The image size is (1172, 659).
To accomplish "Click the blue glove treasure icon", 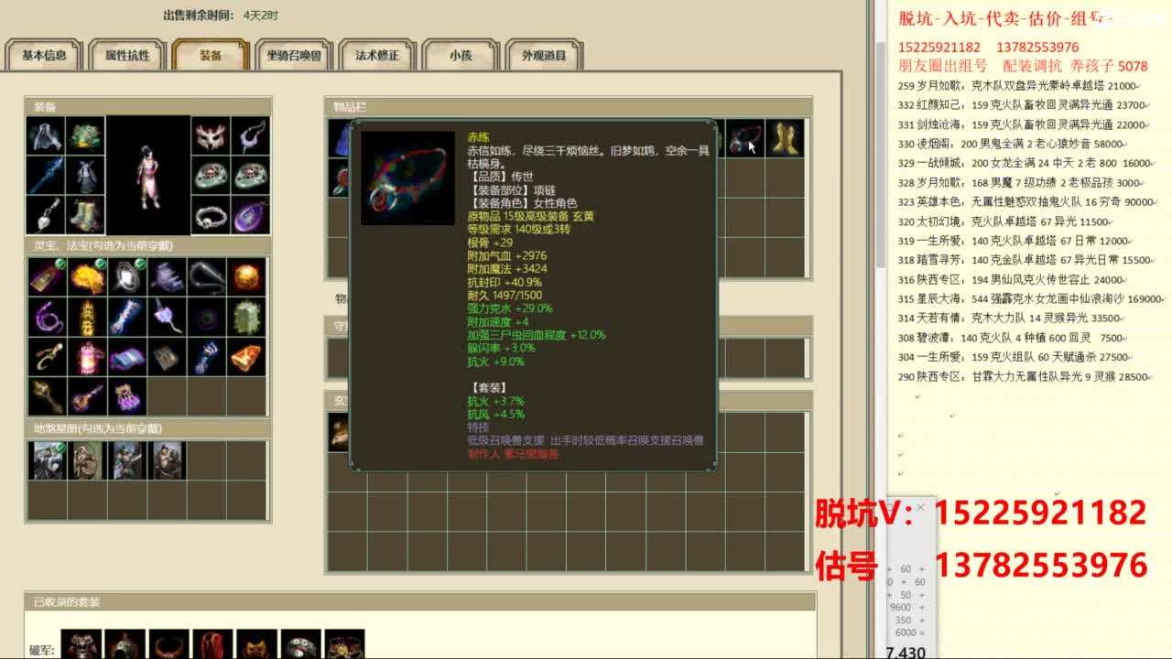I will [207, 357].
